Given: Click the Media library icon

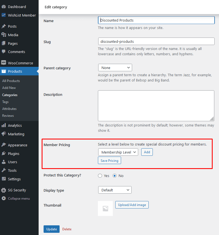Looking at the screenshot, I should [4, 35].
